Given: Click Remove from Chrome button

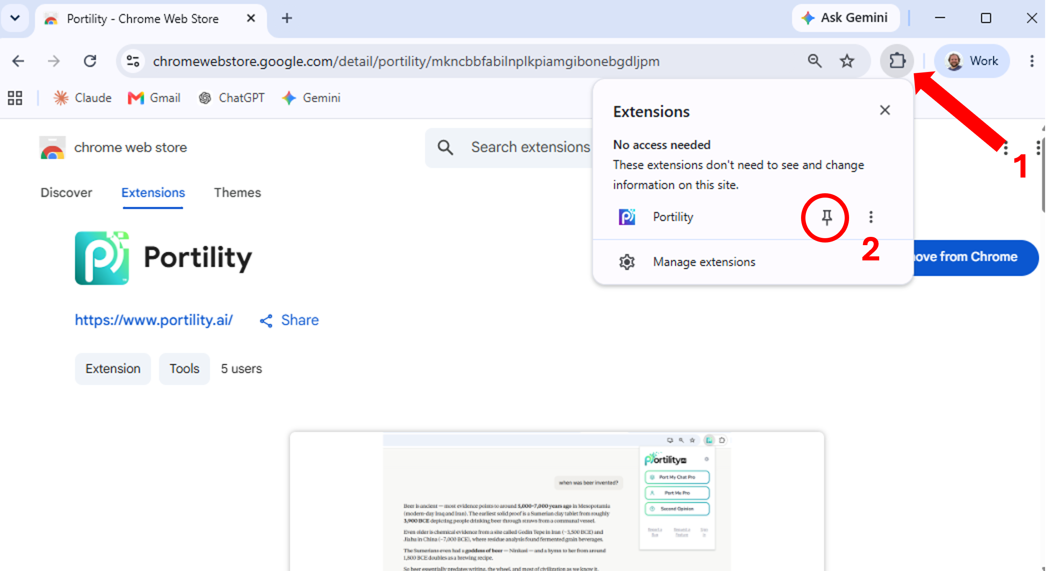Looking at the screenshot, I should (976, 257).
